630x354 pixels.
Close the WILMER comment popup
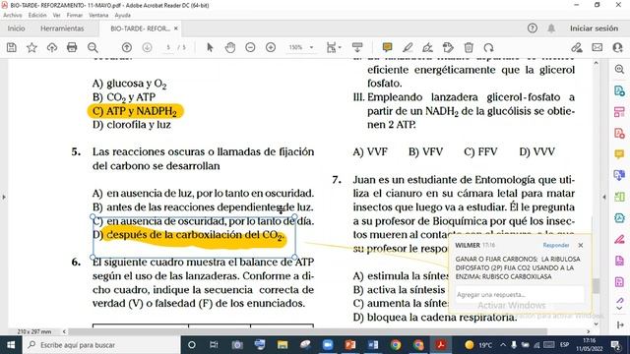581,245
